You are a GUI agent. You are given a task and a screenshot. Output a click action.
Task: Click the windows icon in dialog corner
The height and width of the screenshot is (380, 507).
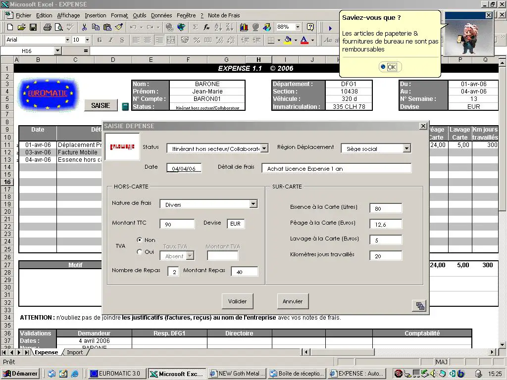coord(419,306)
